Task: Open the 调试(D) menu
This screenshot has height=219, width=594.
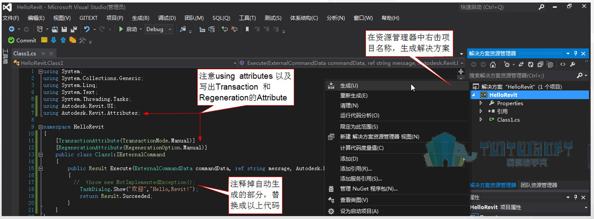Action: tap(167, 18)
